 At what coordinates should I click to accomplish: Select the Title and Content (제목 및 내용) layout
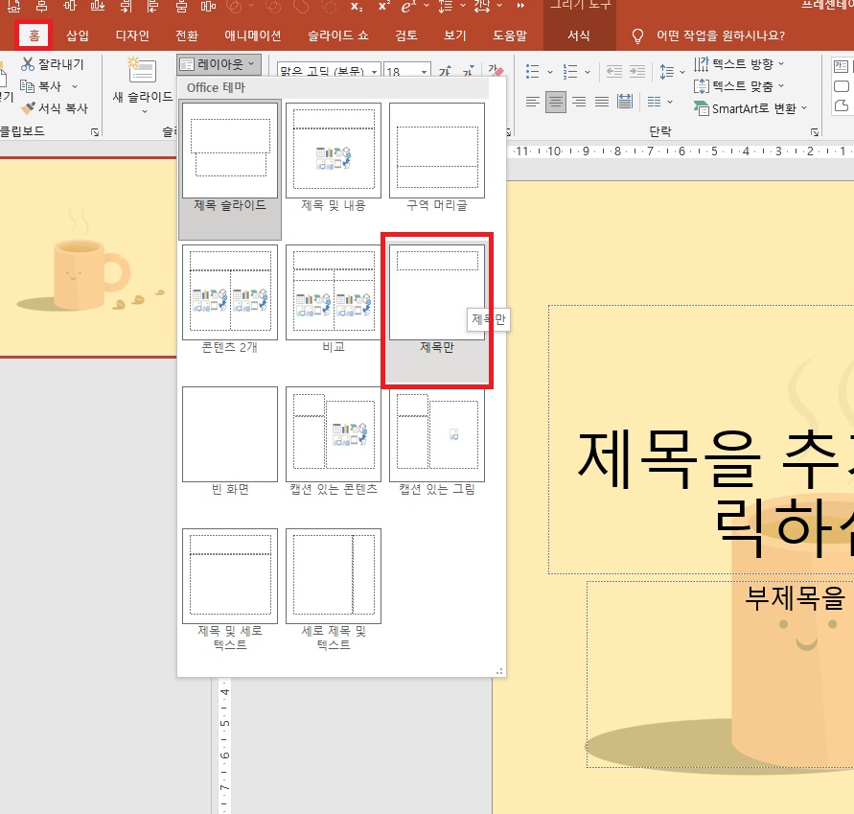334,157
